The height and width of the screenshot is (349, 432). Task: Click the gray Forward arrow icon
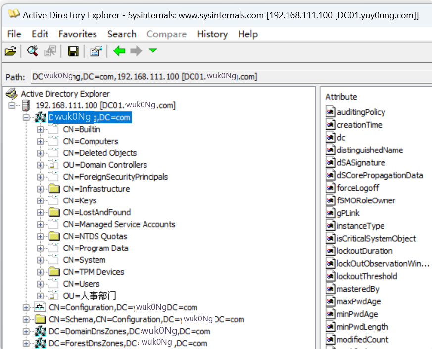[x=136, y=51]
